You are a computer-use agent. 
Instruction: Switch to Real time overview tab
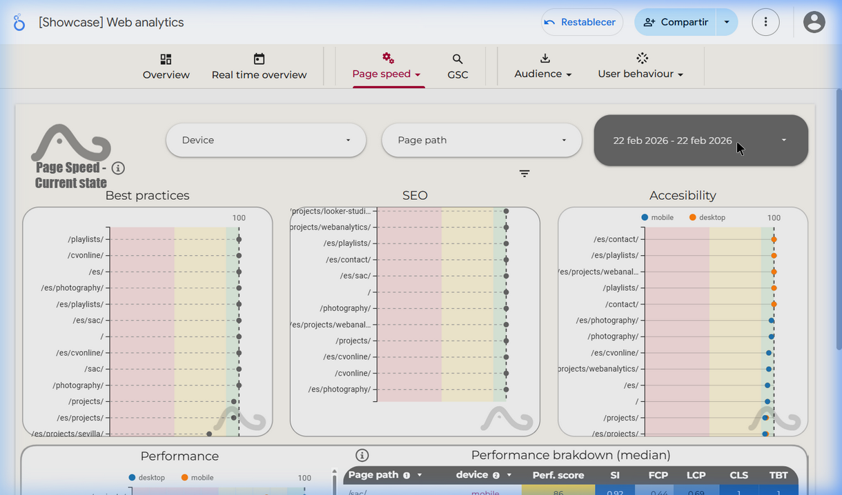[259, 67]
